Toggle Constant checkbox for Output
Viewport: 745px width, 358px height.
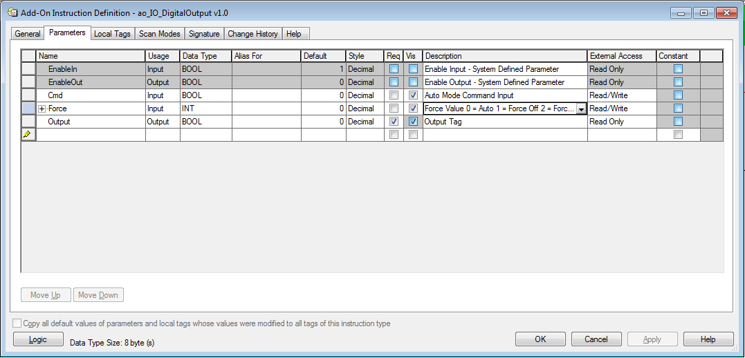coord(678,122)
